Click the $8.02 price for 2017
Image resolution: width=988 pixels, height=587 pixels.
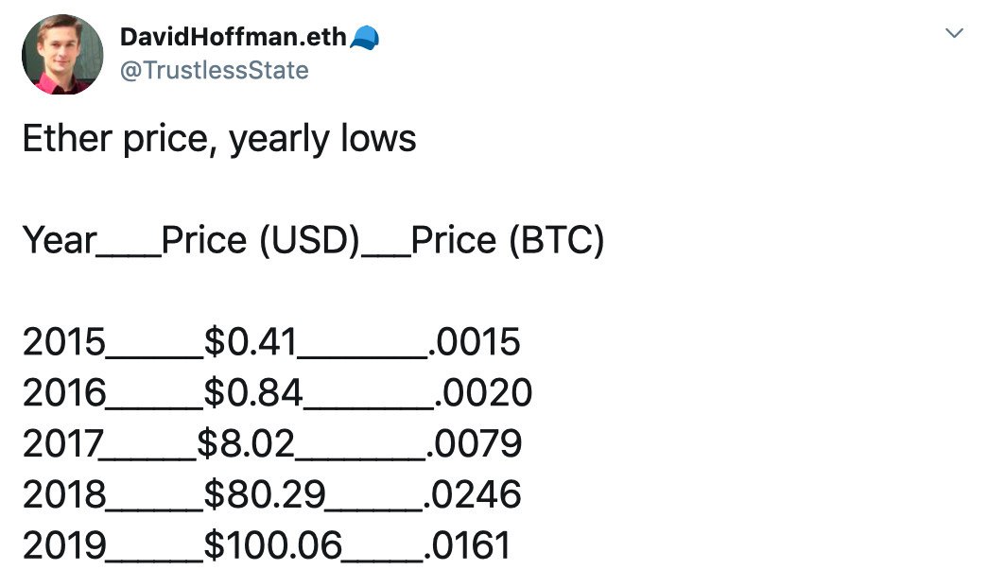point(246,443)
